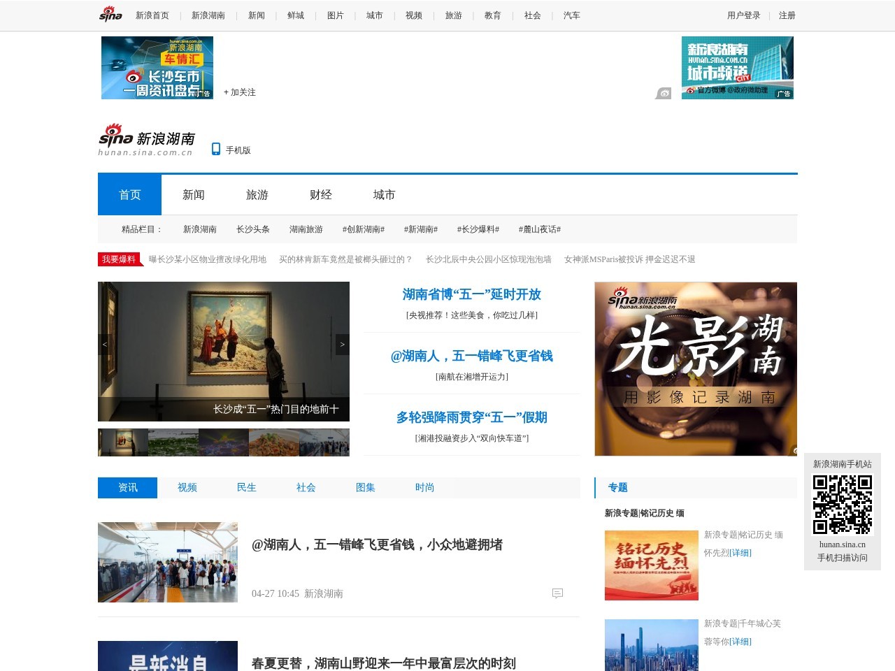Open 图片 in the top bar
The image size is (895, 671).
pos(336,15)
